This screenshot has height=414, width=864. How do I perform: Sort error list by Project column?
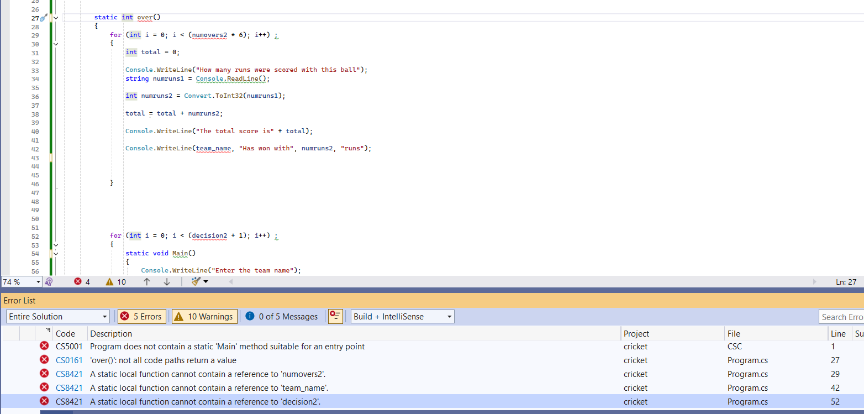click(x=673, y=334)
